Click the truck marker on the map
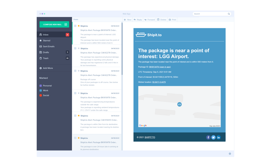This screenshot has width=271, height=161. [x=179, y=104]
